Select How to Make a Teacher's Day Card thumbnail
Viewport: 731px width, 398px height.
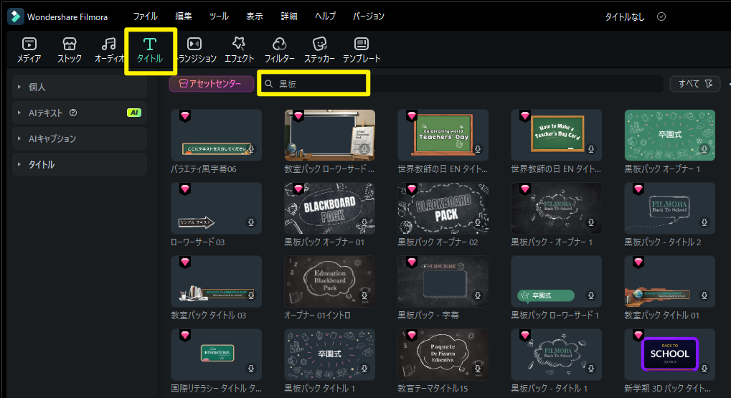[x=556, y=135]
